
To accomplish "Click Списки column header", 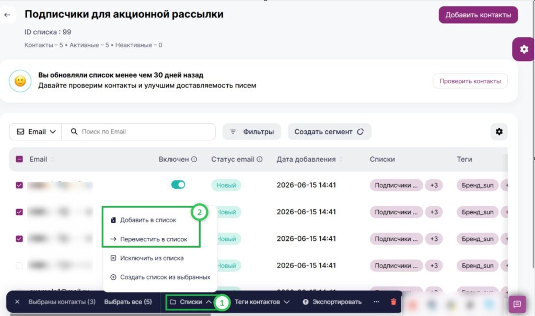I will pos(382,159).
